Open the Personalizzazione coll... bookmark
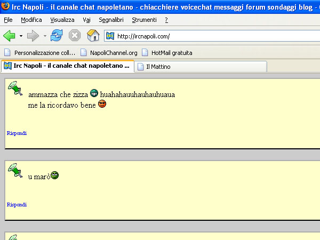The width and height of the screenshot is (320, 240). pyautogui.click(x=40, y=53)
